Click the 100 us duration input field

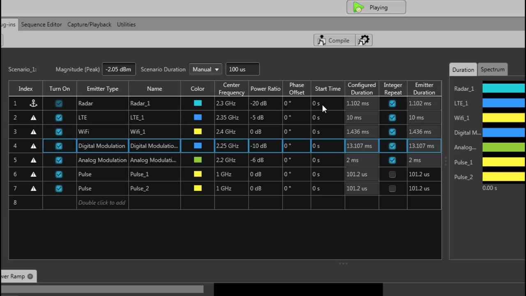242,69
